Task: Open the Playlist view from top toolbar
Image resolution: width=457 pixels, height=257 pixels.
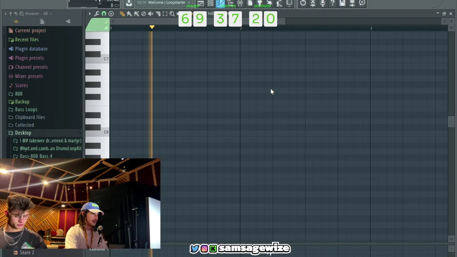Action: tap(201, 3)
